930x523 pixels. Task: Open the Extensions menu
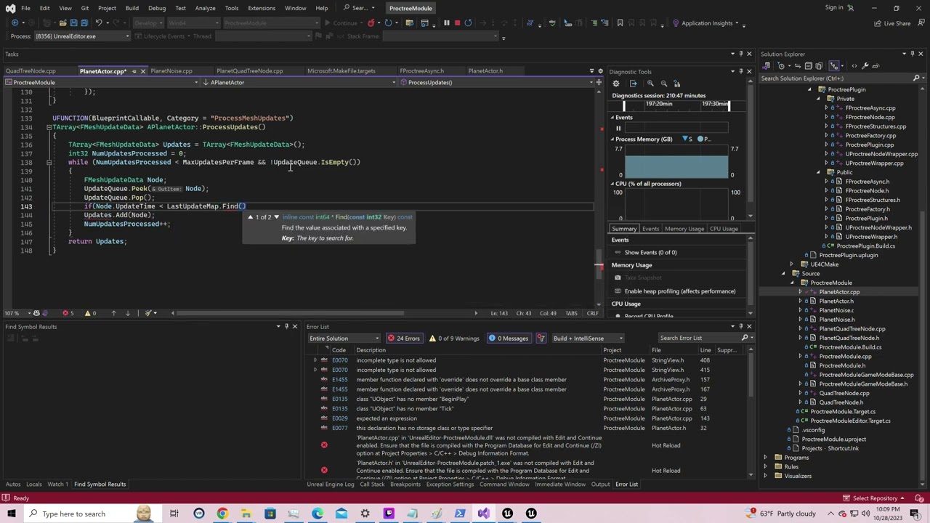click(x=262, y=8)
